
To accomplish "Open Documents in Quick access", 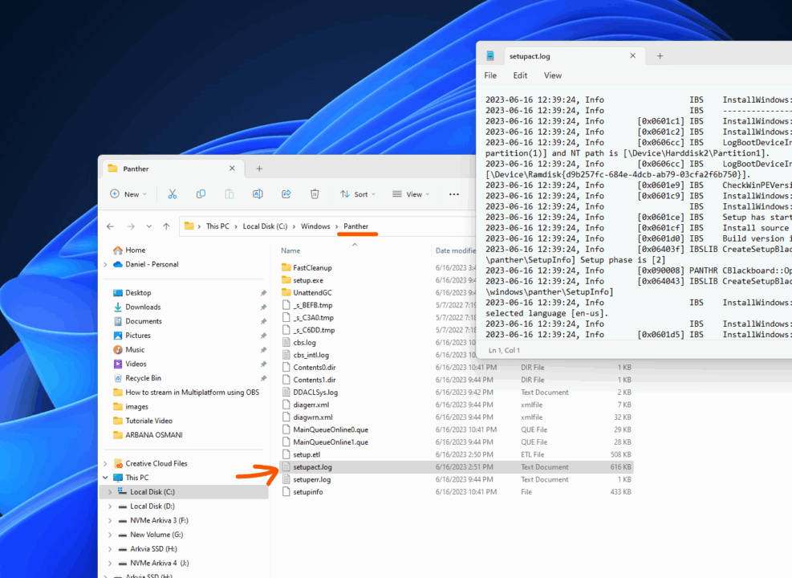I will [144, 321].
